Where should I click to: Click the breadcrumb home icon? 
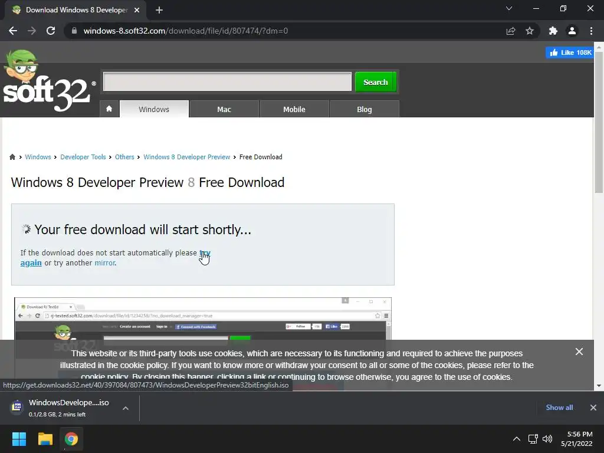[x=12, y=157]
